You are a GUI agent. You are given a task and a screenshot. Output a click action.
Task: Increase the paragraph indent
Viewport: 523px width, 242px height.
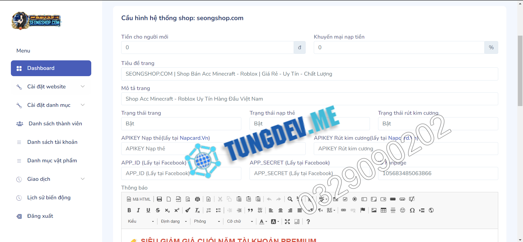[x=239, y=210]
